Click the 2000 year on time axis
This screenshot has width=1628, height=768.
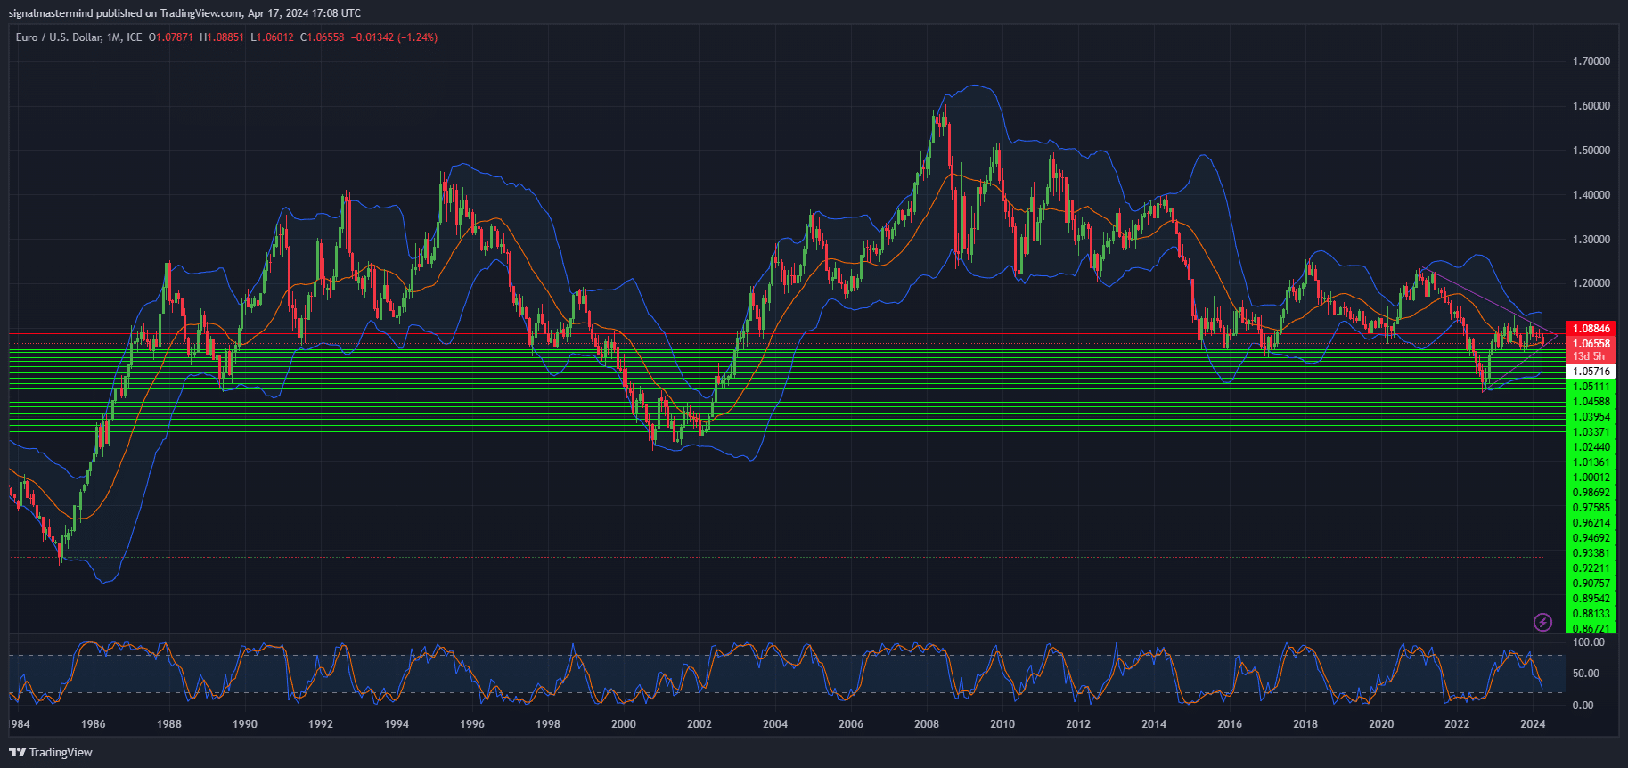(x=624, y=724)
